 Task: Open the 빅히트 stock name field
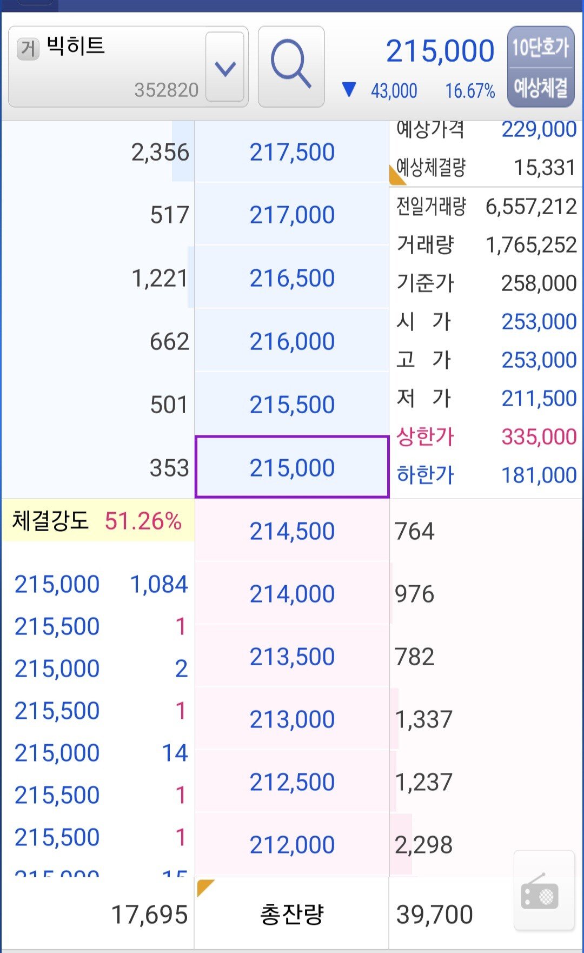tap(108, 66)
